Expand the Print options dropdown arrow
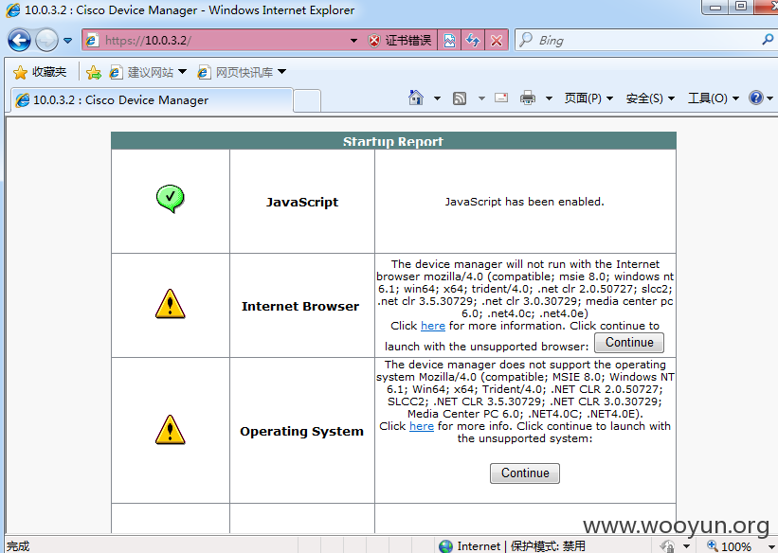Image resolution: width=778 pixels, height=553 pixels. tap(549, 98)
